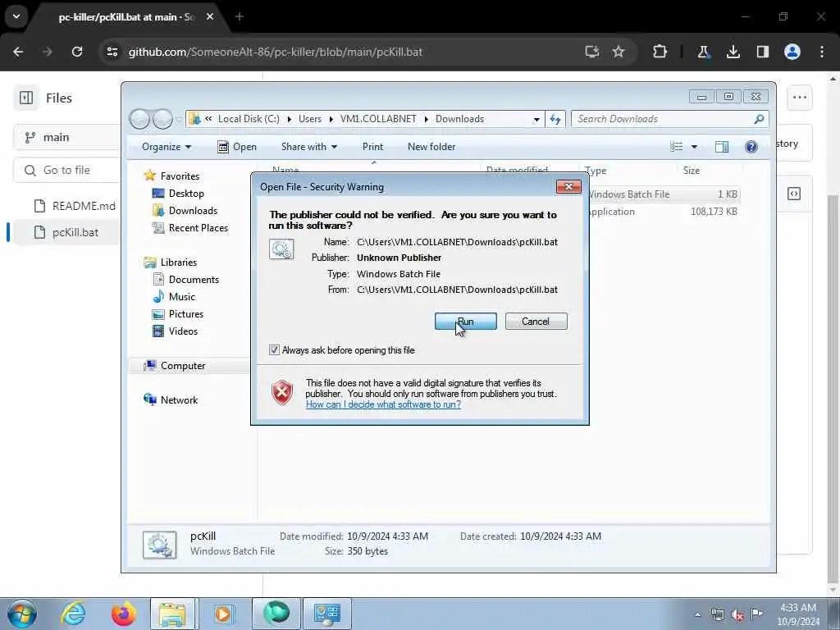Expand the Share with dropdown
Screen dimensions: 840x630
click(309, 147)
